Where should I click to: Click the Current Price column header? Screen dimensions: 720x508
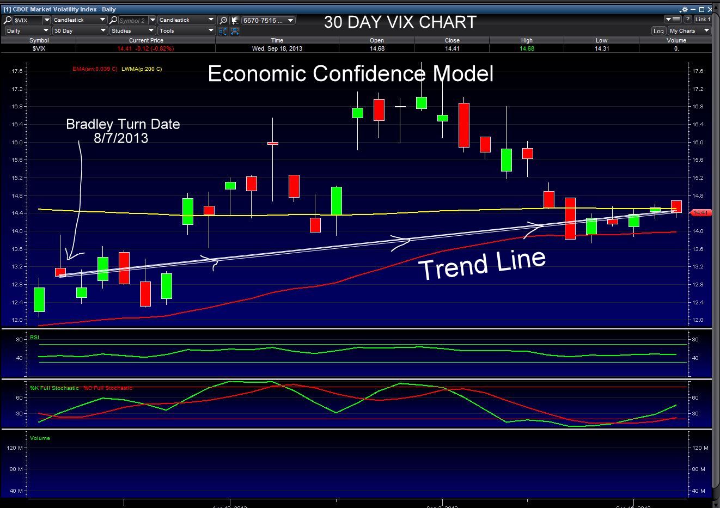click(146, 40)
